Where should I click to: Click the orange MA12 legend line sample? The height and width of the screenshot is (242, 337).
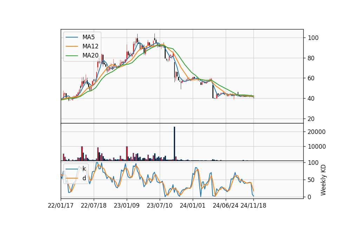coord(72,46)
